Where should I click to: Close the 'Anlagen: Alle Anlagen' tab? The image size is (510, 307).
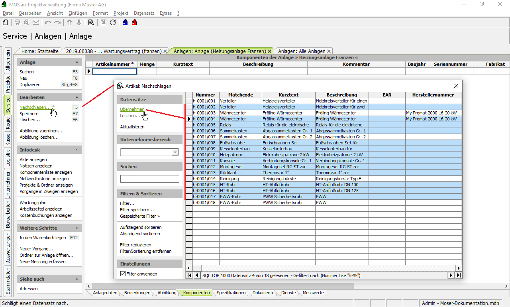(x=329, y=51)
